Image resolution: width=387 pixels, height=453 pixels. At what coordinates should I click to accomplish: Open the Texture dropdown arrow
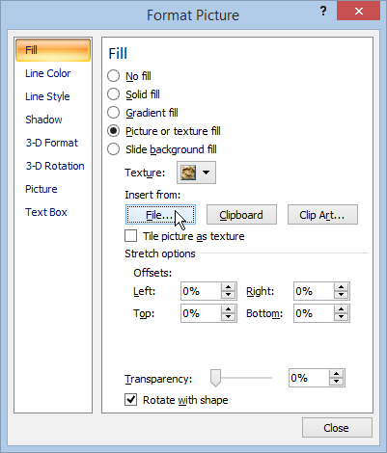click(x=207, y=173)
